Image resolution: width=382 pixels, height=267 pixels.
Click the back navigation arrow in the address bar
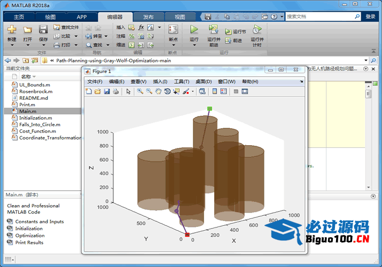[8, 60]
